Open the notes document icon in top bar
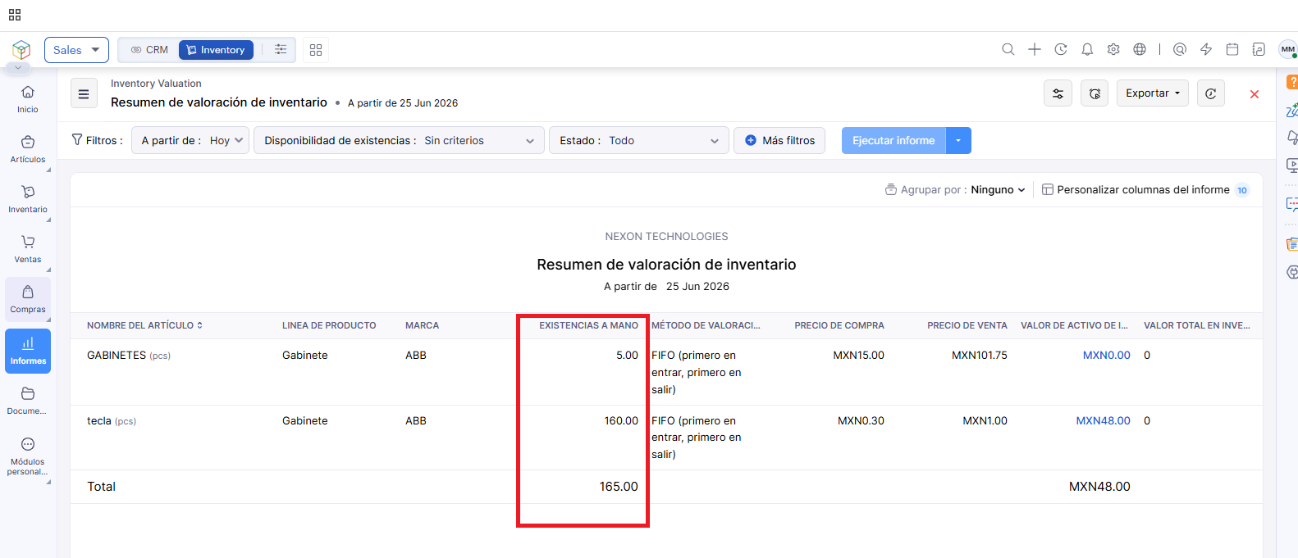This screenshot has height=558, width=1298. 1259,49
